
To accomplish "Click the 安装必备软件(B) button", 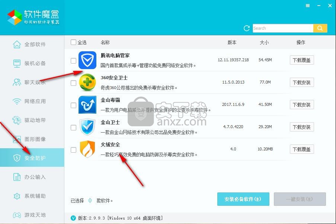I will click(243, 199).
